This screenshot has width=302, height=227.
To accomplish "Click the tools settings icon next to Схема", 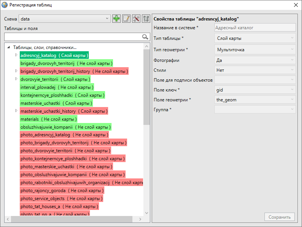I will point(136,19).
